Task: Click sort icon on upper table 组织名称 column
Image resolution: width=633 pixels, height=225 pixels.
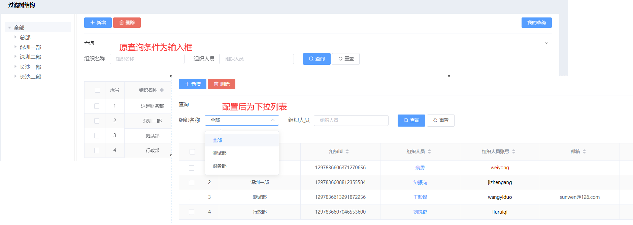Action: (162, 90)
